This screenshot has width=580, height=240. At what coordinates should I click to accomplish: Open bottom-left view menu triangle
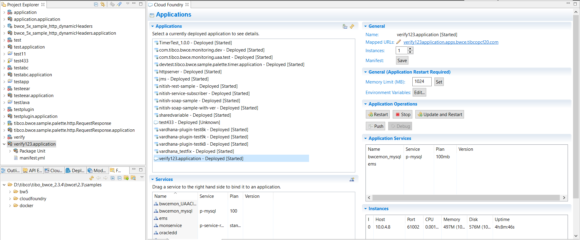(x=142, y=177)
